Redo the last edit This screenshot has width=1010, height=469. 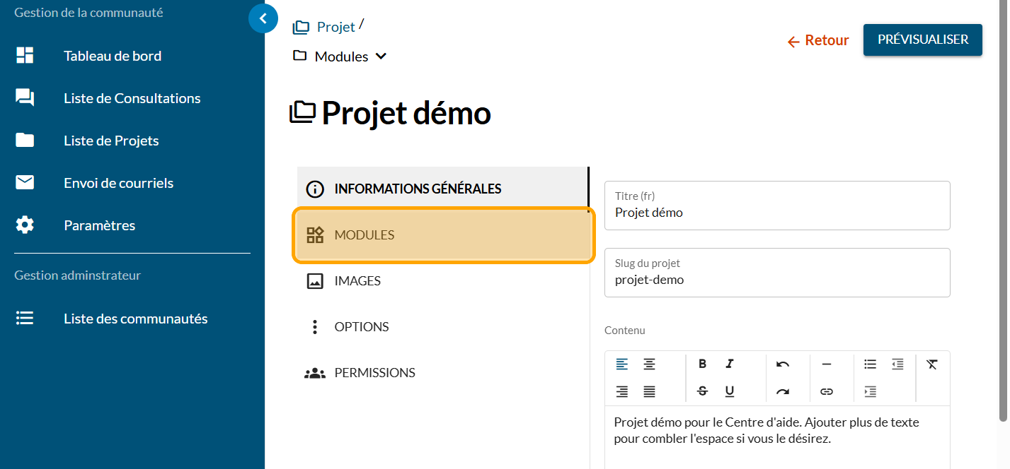[x=782, y=391]
